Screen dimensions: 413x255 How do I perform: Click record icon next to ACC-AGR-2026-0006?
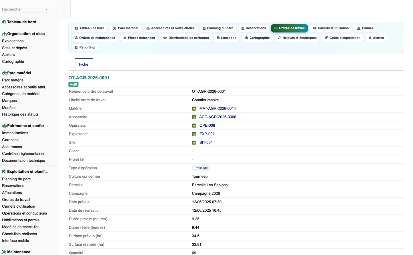click(194, 117)
